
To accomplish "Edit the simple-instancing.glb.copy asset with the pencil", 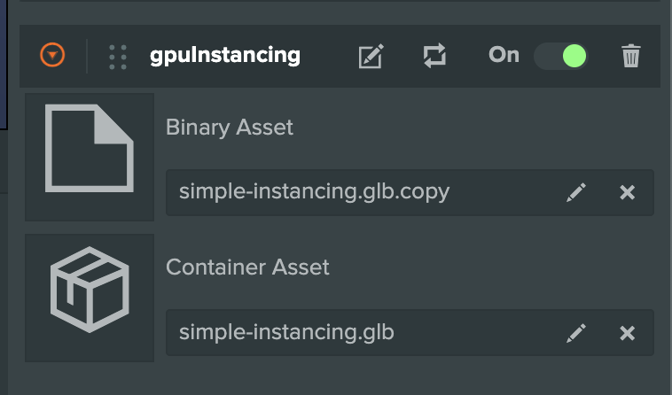I will coord(576,192).
